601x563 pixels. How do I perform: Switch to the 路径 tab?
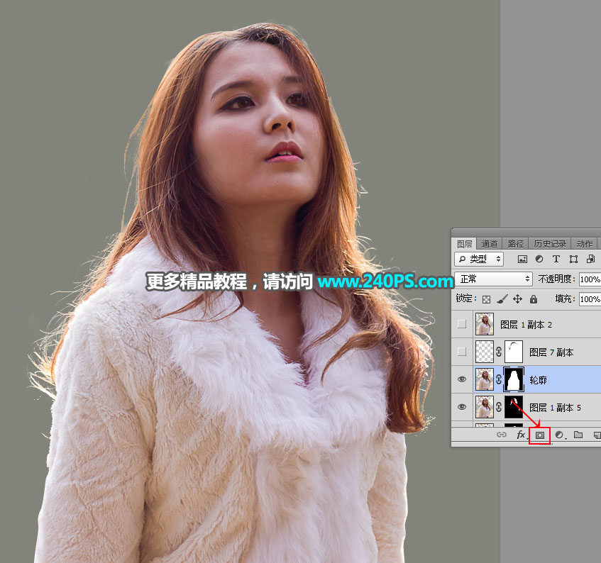[516, 244]
